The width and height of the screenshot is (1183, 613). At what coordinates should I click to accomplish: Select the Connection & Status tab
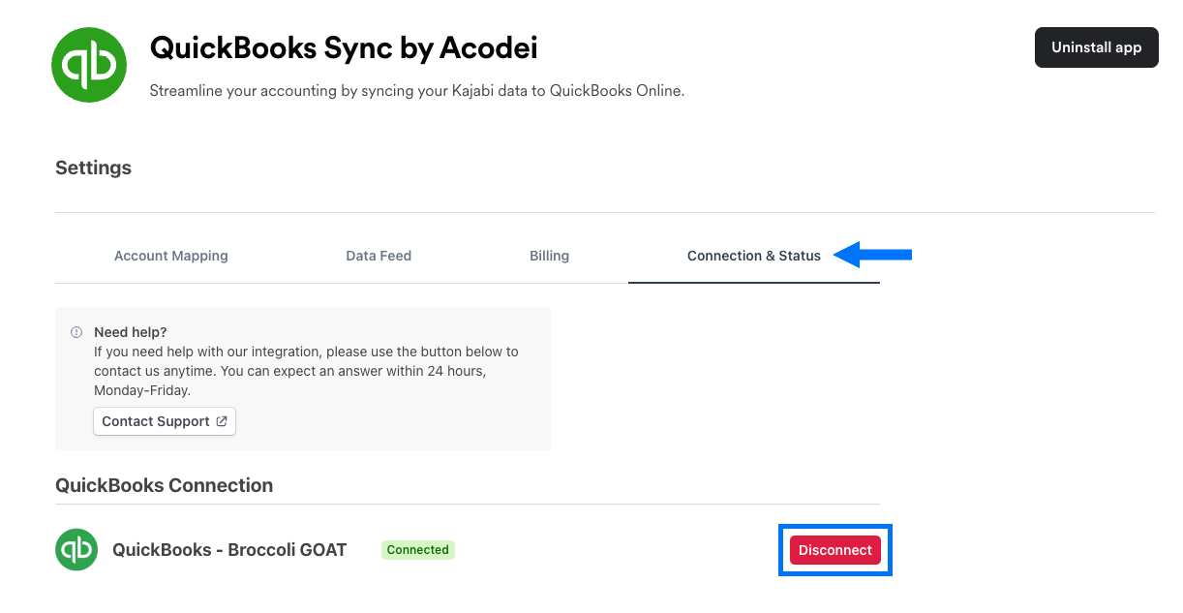pyautogui.click(x=754, y=256)
